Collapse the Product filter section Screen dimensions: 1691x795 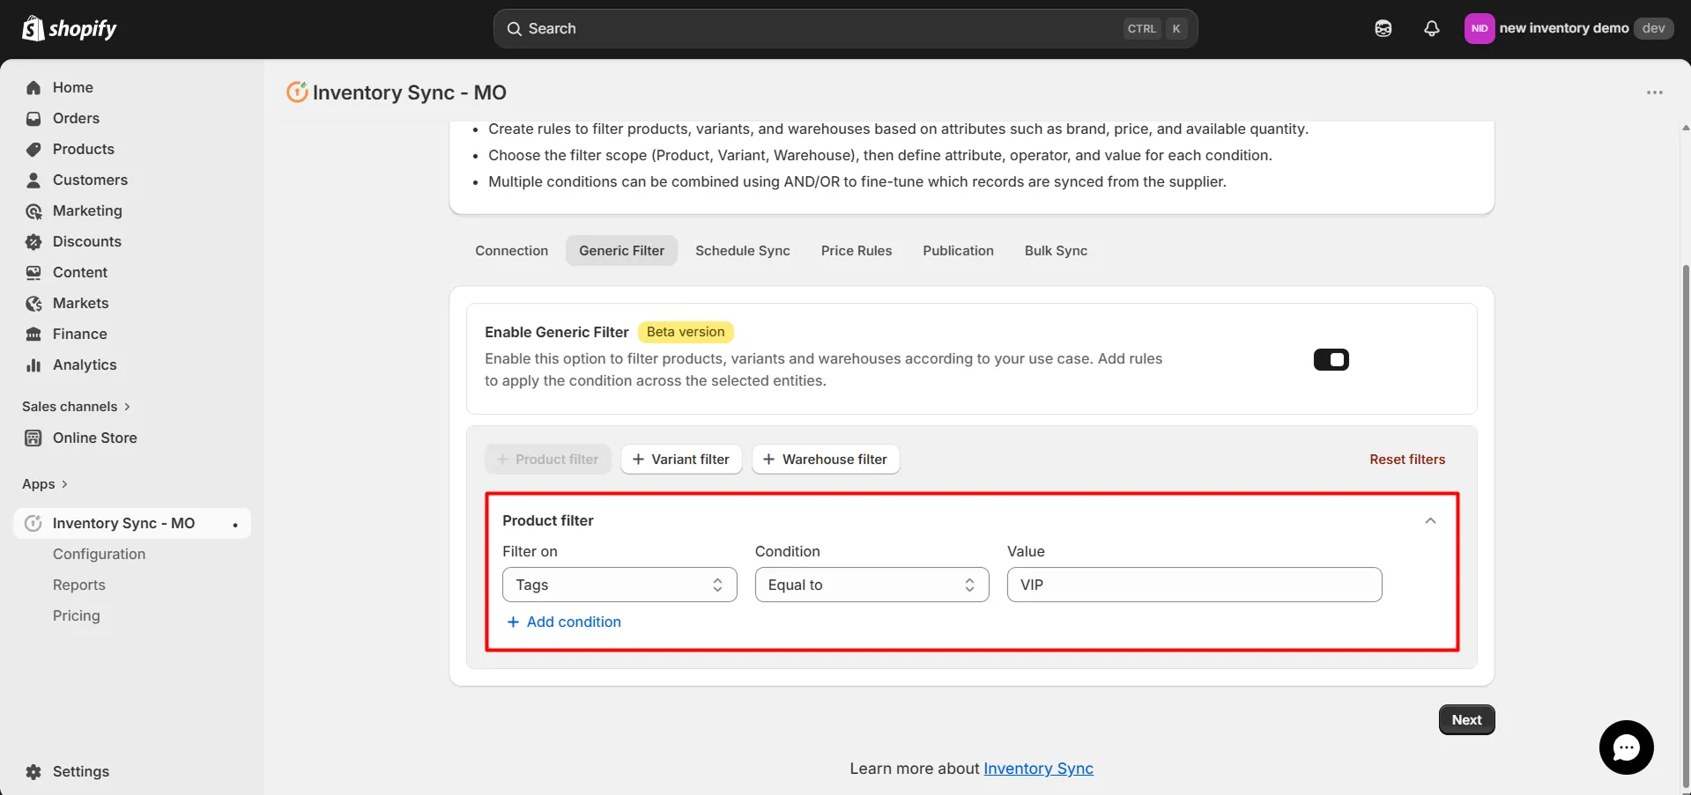[x=1430, y=520]
